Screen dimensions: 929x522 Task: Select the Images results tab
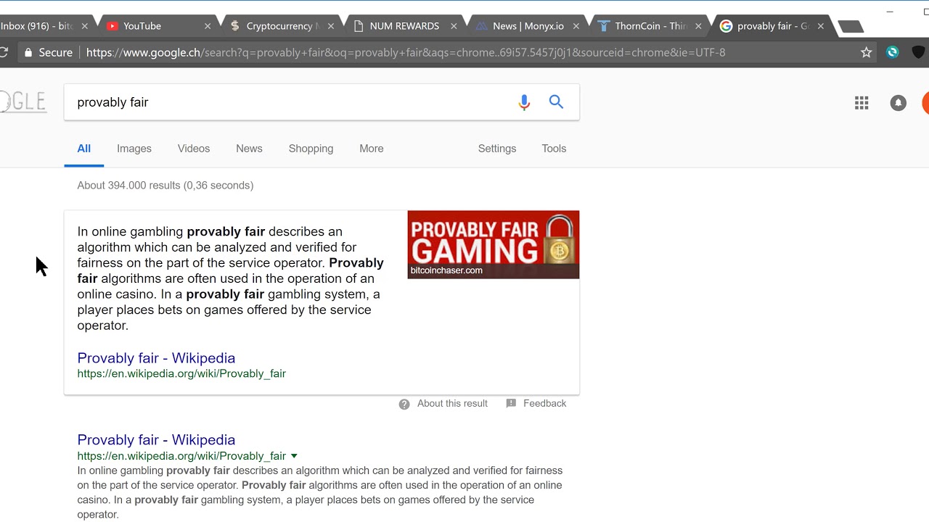click(134, 149)
